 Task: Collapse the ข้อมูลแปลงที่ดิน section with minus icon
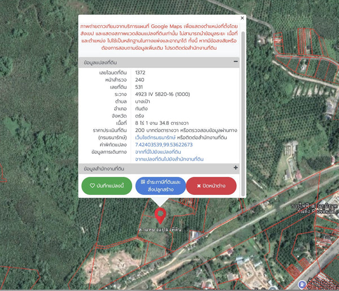click(236, 62)
